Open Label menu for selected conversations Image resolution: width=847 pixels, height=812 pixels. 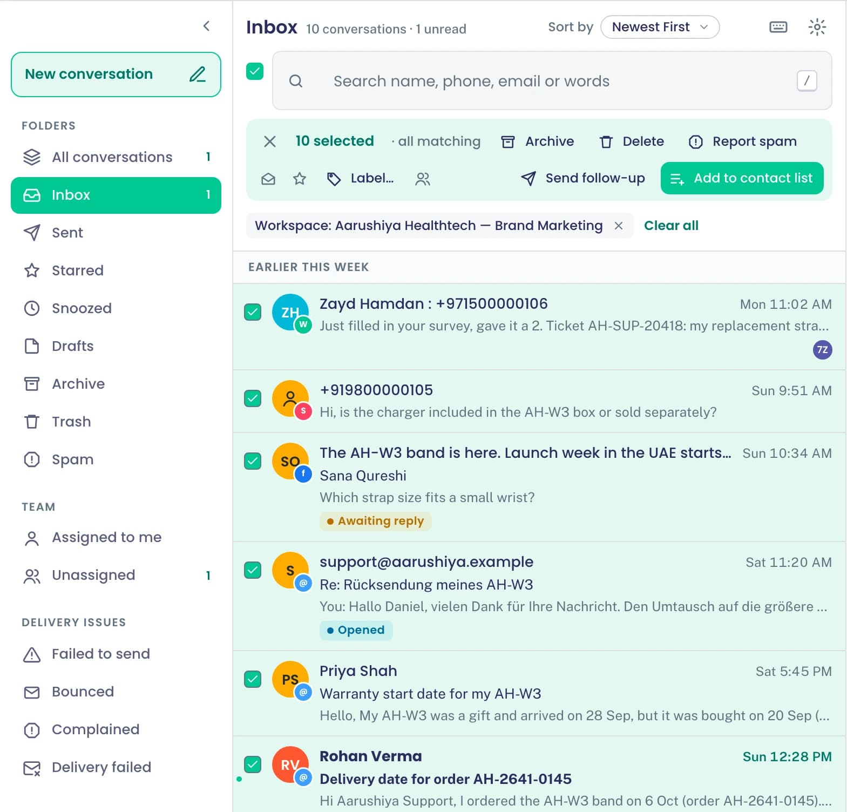(361, 179)
